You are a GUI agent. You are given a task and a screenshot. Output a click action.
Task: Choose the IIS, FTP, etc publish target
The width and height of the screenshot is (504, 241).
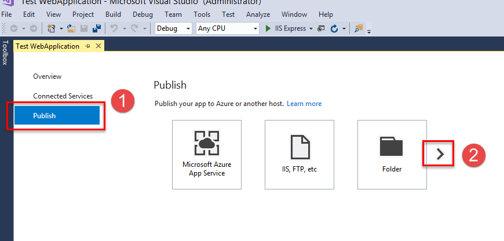pyautogui.click(x=300, y=155)
